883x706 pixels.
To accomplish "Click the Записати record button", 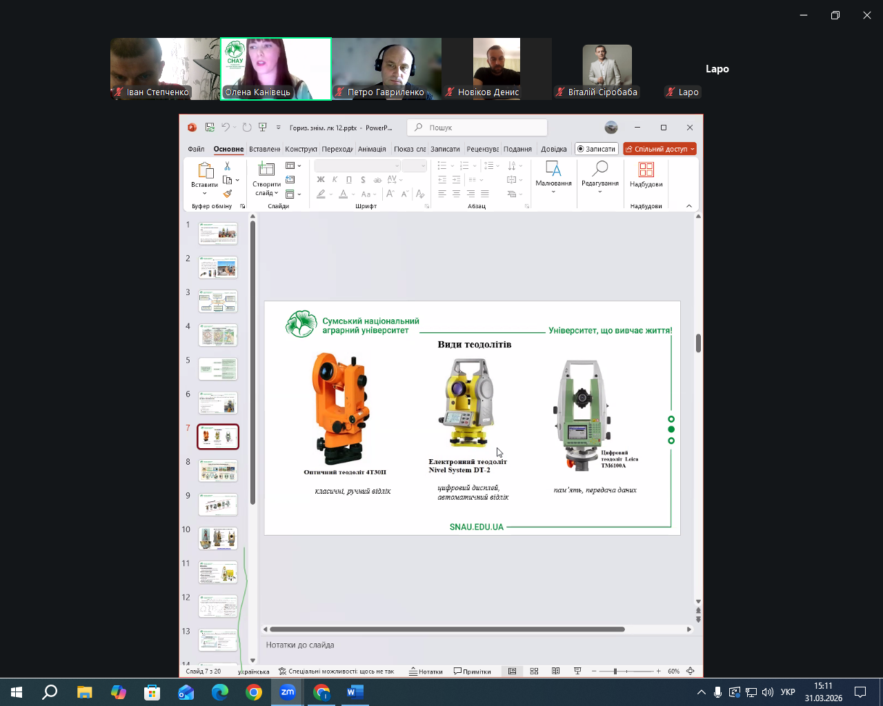I will (x=596, y=149).
